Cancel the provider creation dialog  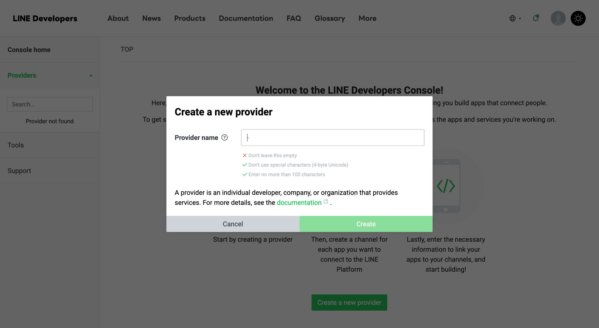pyautogui.click(x=233, y=224)
